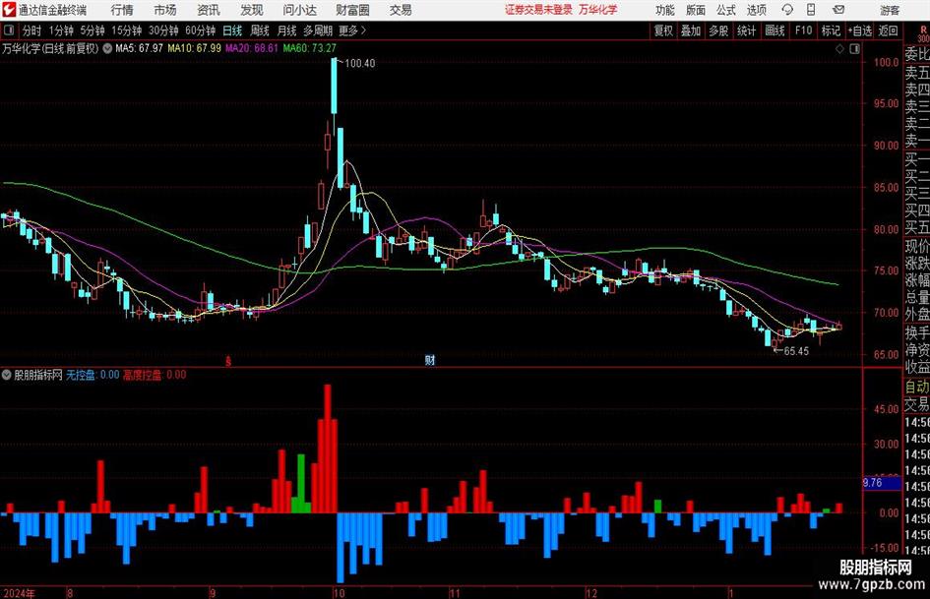Click the 画线 drawing tool button

pos(775,30)
